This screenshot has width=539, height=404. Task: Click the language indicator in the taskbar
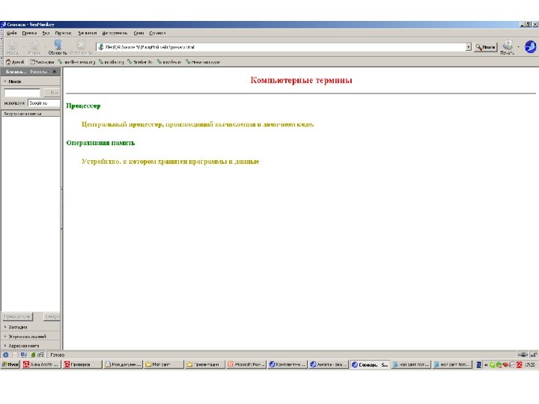478,364
